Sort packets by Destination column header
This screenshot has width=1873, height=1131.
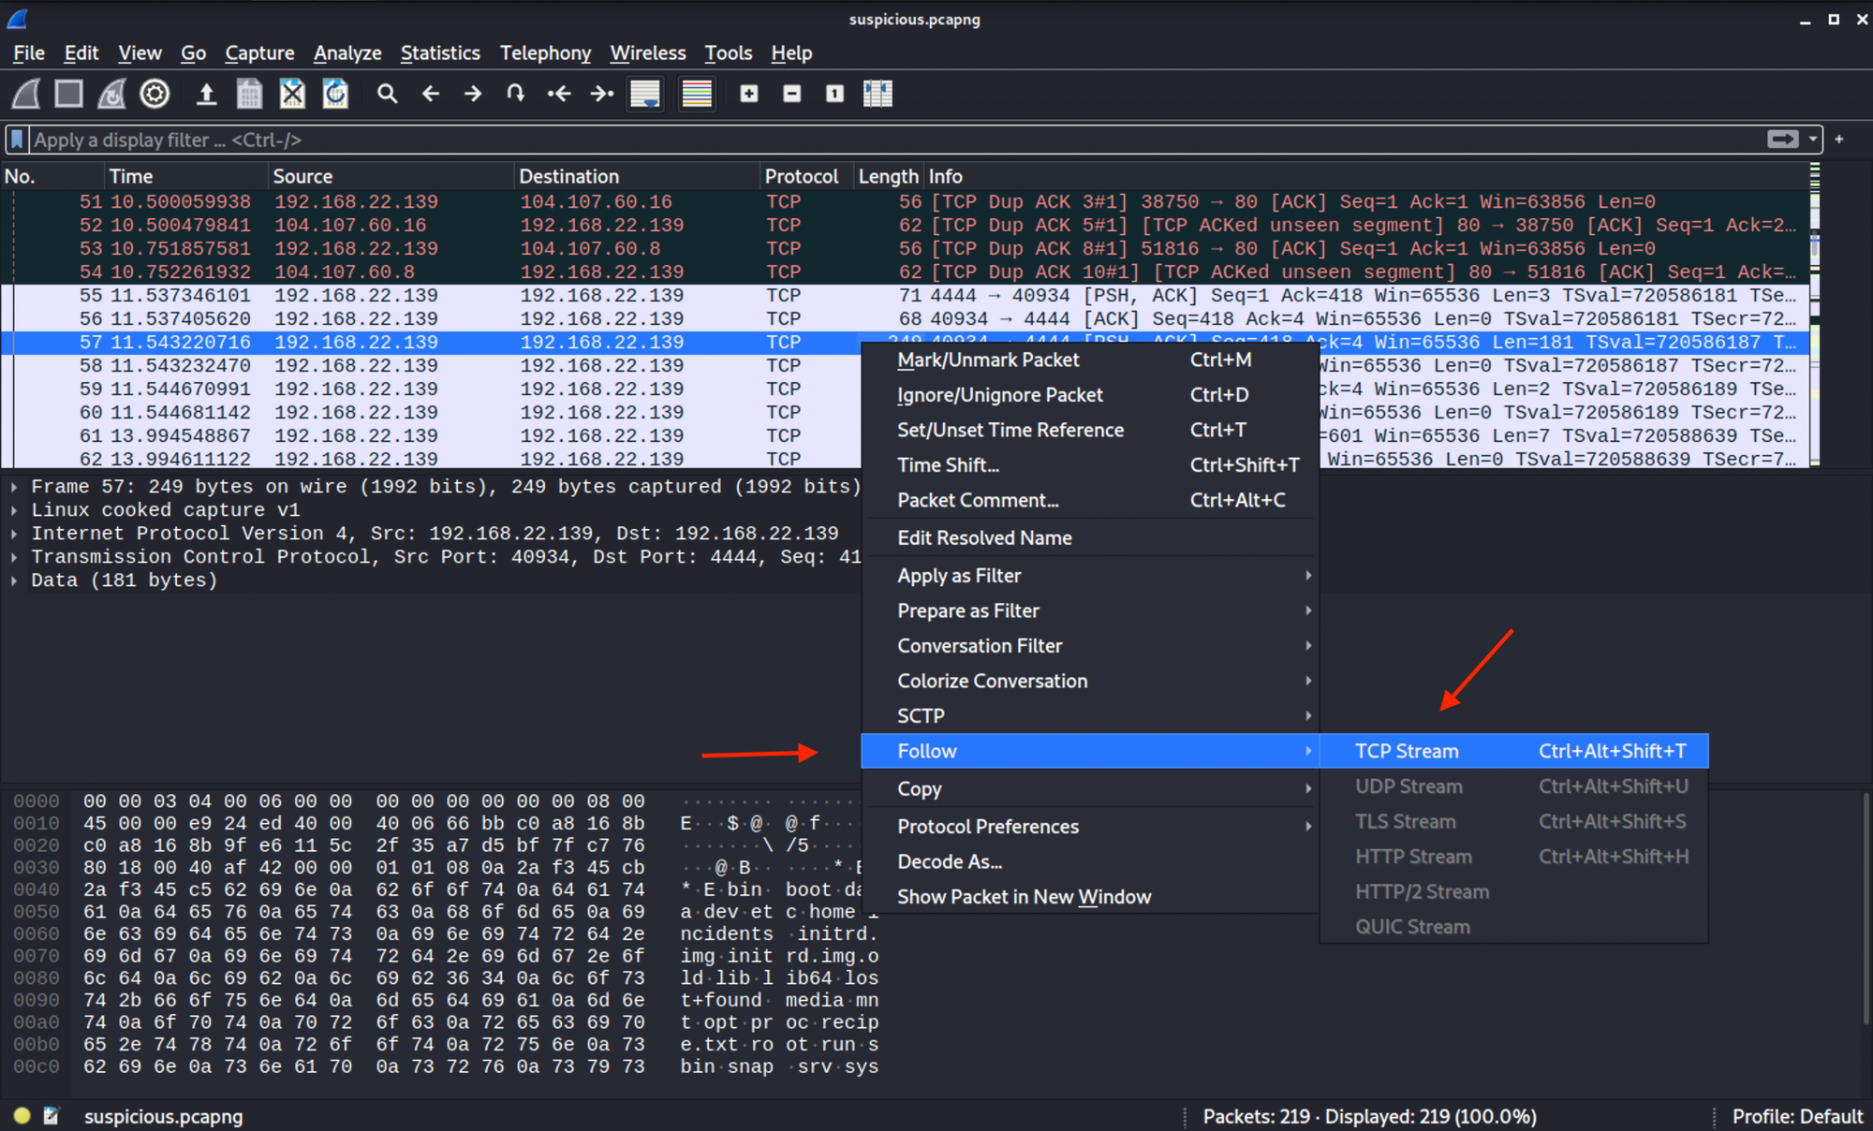[x=637, y=176]
